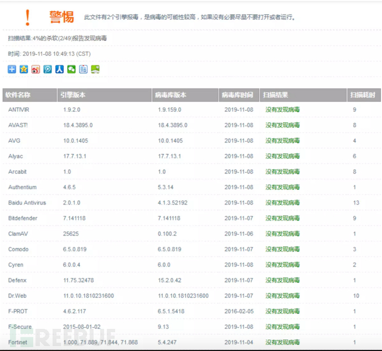The height and width of the screenshot is (351, 382).
Task: Click F-PROT's 没有发现病毒 result
Action: click(282, 311)
